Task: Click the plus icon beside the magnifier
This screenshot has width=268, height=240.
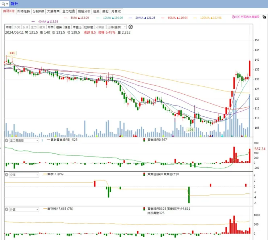Action: point(7,4)
